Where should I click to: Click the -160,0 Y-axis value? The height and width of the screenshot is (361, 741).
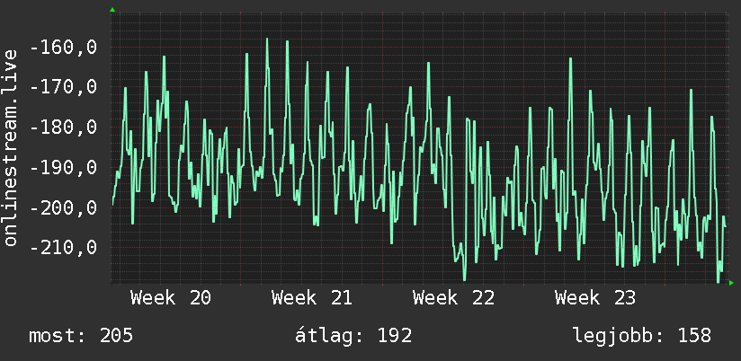click(x=64, y=48)
